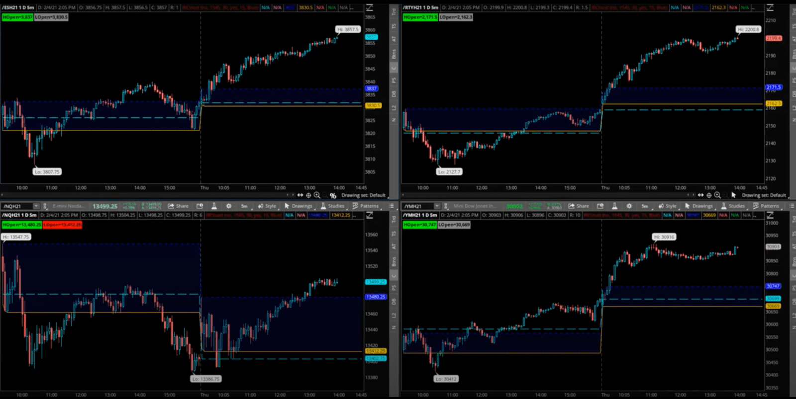Click the pan arrows icon below RTY chart
Viewport: 796px width, 399px height.
point(700,195)
